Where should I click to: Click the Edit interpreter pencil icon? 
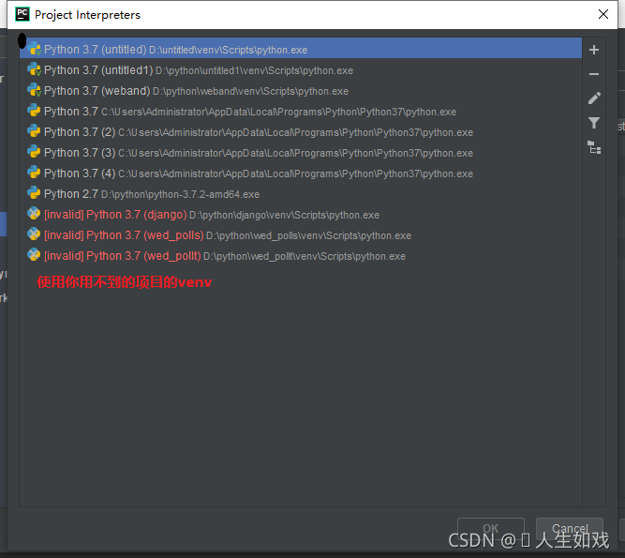point(594,98)
